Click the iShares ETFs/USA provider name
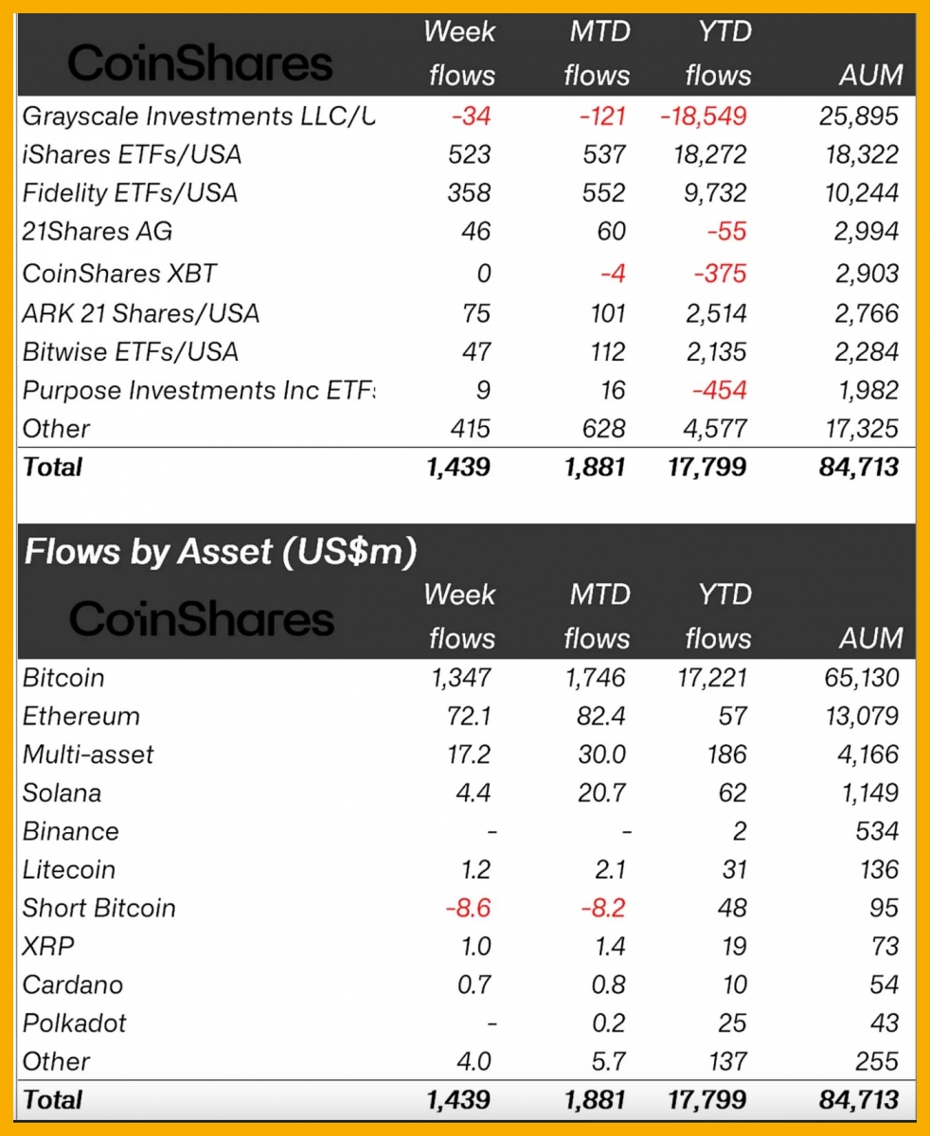 pyautogui.click(x=130, y=154)
